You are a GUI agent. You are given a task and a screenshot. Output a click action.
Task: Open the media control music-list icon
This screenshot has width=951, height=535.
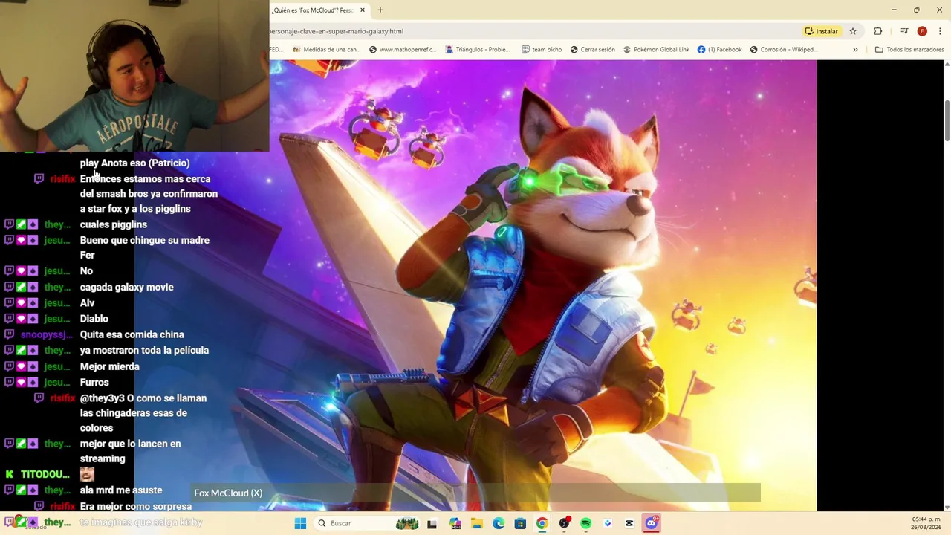coord(904,31)
